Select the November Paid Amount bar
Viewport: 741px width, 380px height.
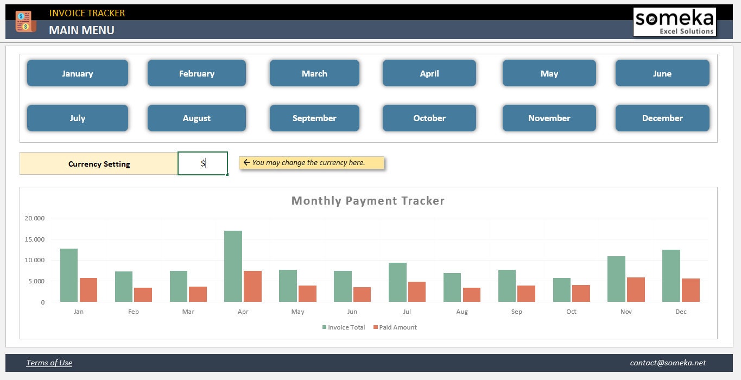pos(636,290)
